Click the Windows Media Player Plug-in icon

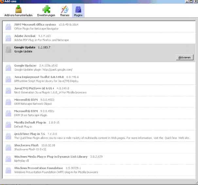click(x=8, y=158)
